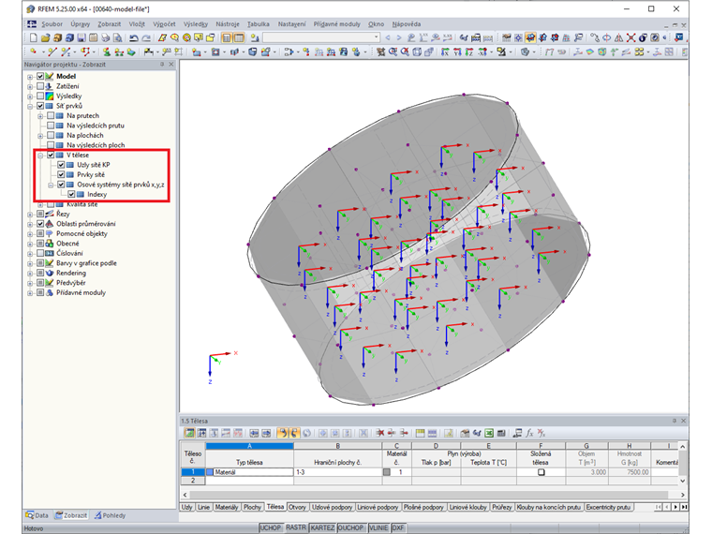Open Print preview icon
The image size is (712, 534).
117,37
